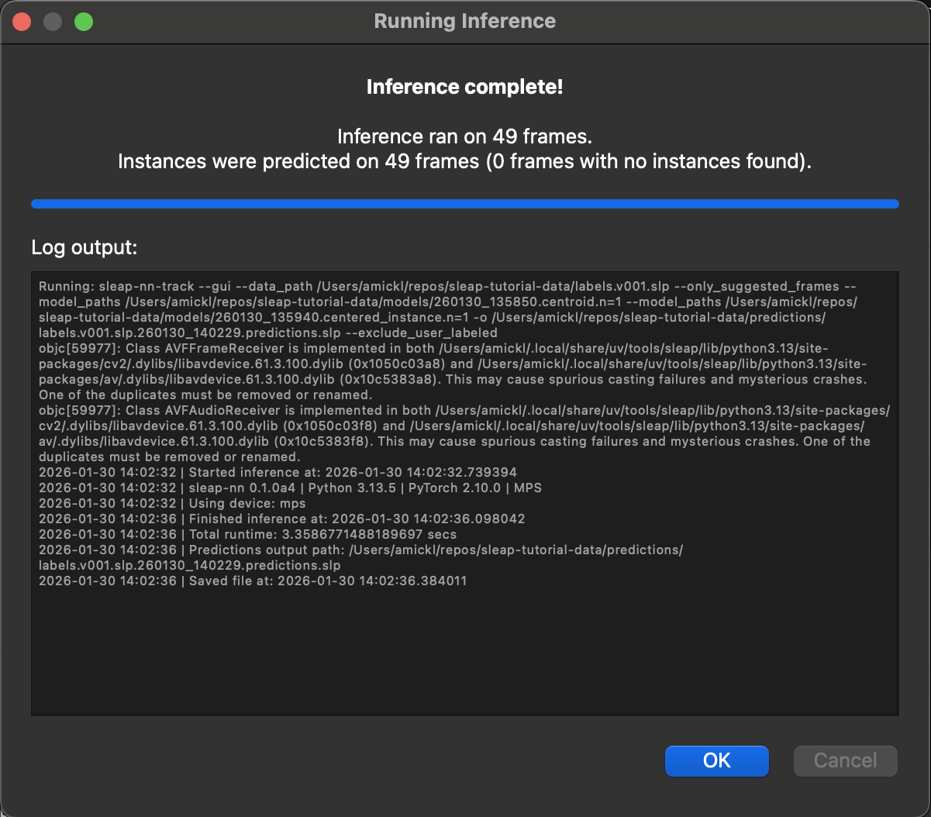Image resolution: width=931 pixels, height=817 pixels.
Task: Click the "Total runtime: 3.3586771488189697 secs" line
Action: [x=247, y=534]
